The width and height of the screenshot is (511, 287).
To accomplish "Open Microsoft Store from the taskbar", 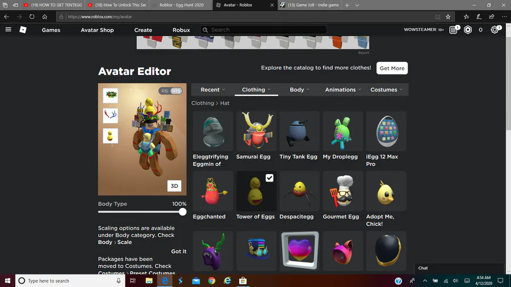I will 243,281.
